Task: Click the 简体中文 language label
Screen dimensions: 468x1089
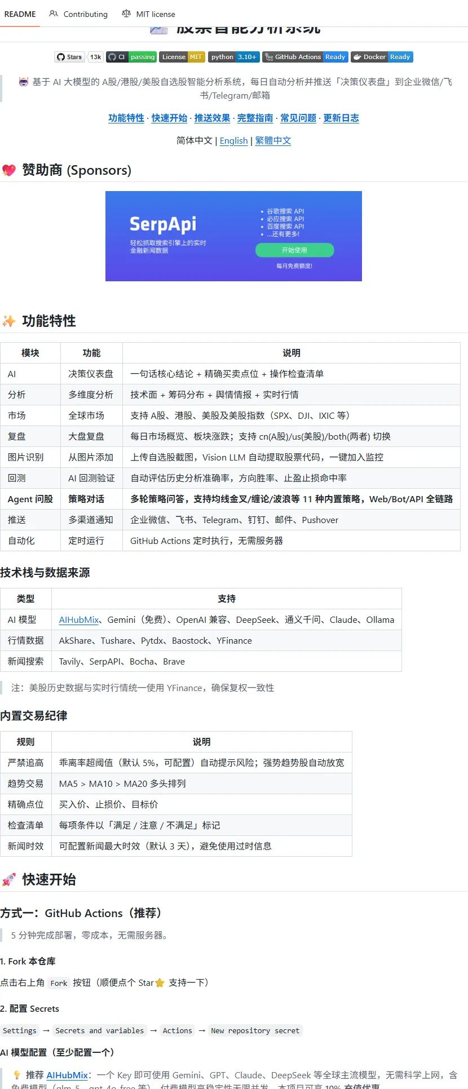Action: [x=195, y=140]
